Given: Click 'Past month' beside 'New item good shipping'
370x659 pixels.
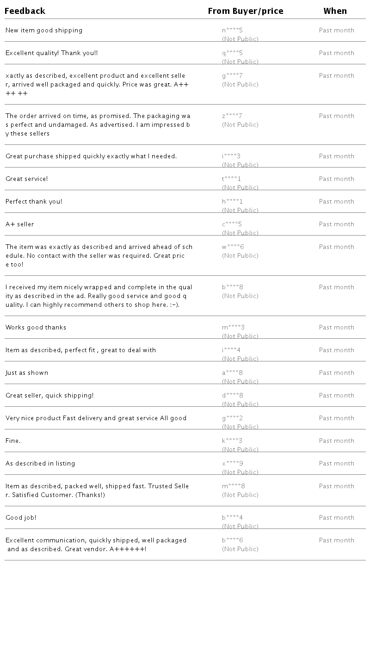Looking at the screenshot, I should (x=336, y=31).
